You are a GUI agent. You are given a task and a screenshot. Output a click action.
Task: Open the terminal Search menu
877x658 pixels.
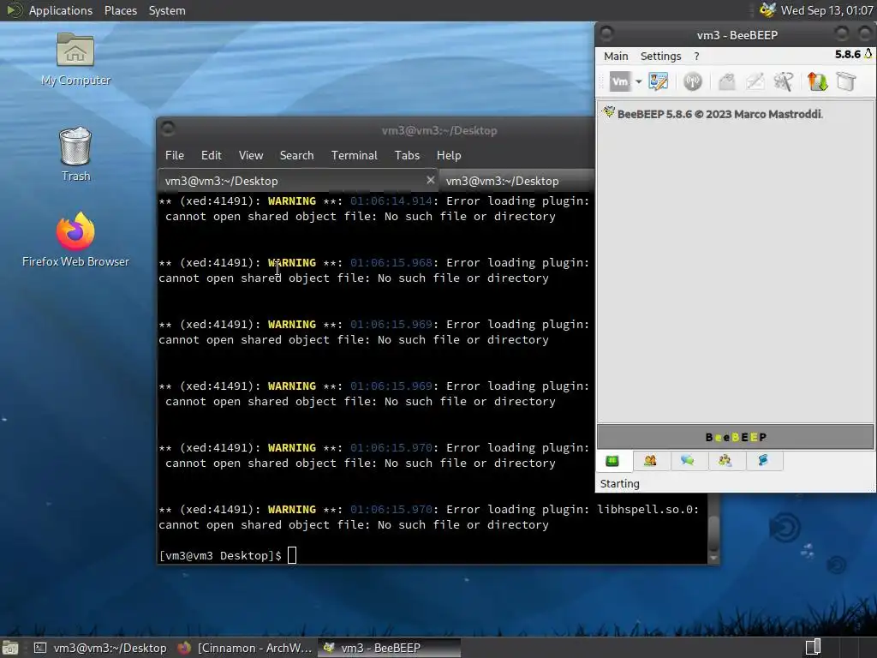296,156
